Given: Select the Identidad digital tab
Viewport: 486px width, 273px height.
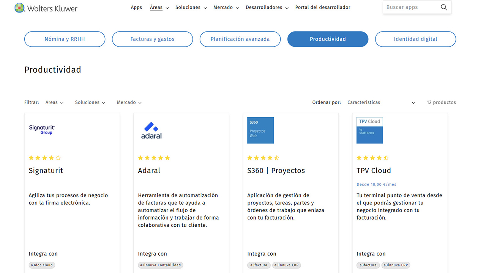Looking at the screenshot, I should [415, 39].
